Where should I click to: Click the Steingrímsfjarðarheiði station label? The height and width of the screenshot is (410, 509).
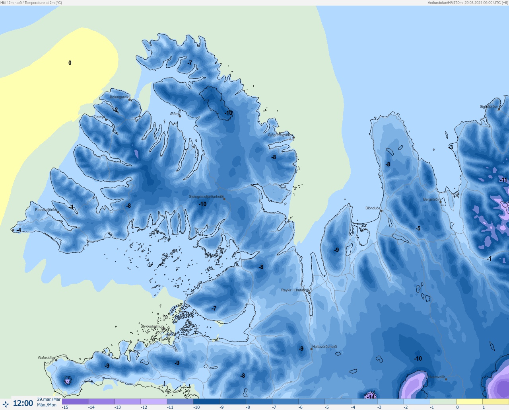coord(206,197)
